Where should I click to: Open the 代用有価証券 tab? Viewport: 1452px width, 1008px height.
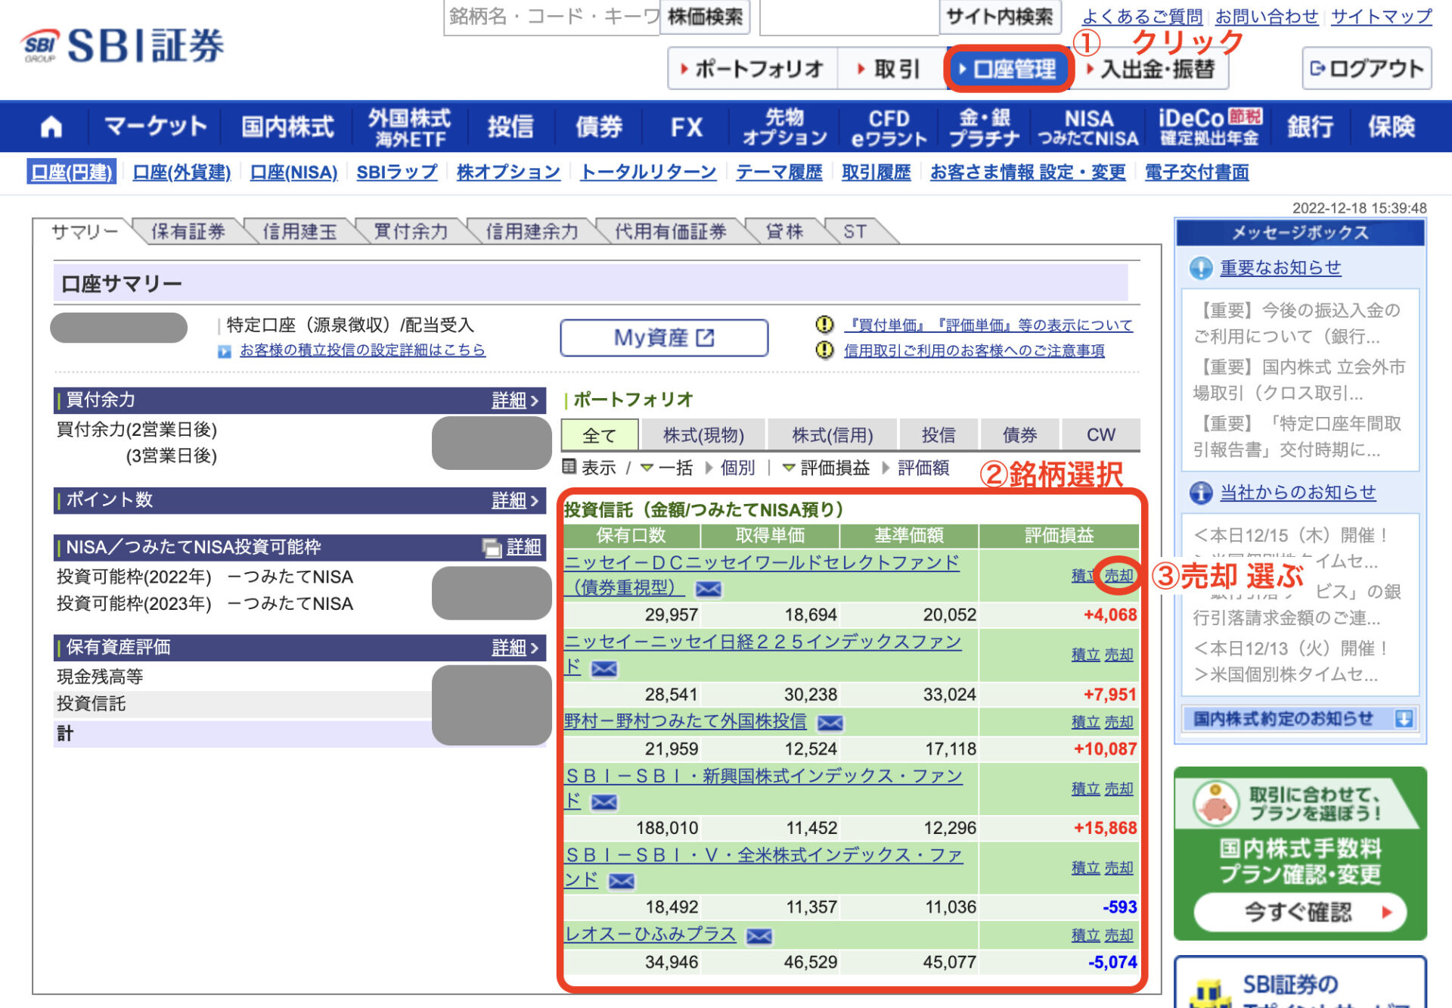[670, 232]
